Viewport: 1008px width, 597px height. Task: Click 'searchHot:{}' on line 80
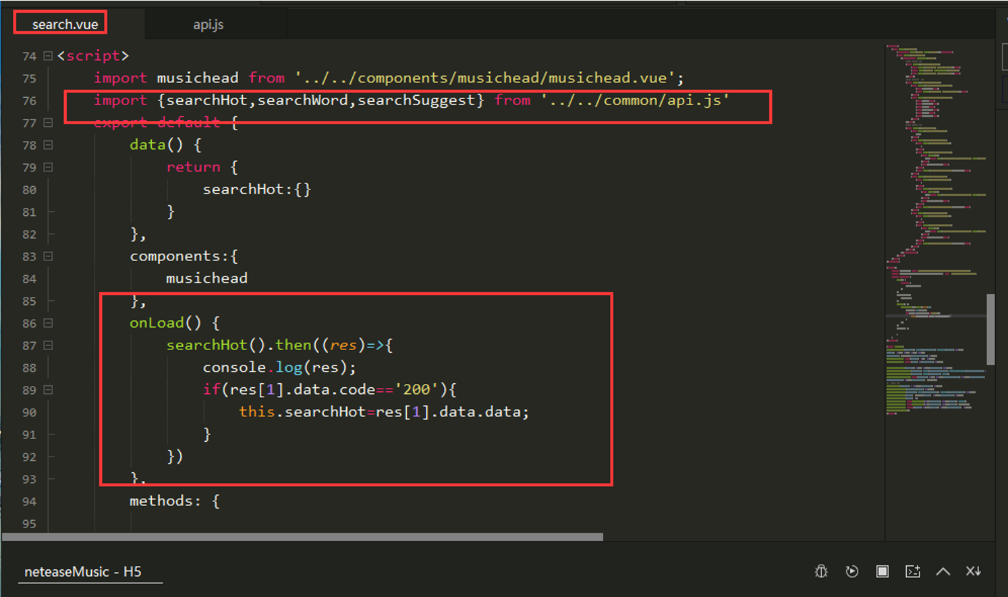point(257,190)
